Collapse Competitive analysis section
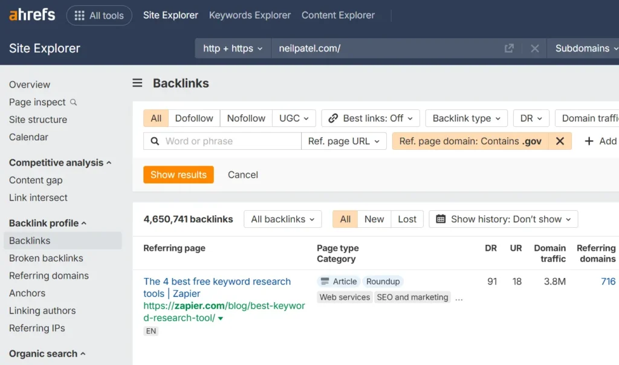The image size is (619, 365). pyautogui.click(x=60, y=163)
